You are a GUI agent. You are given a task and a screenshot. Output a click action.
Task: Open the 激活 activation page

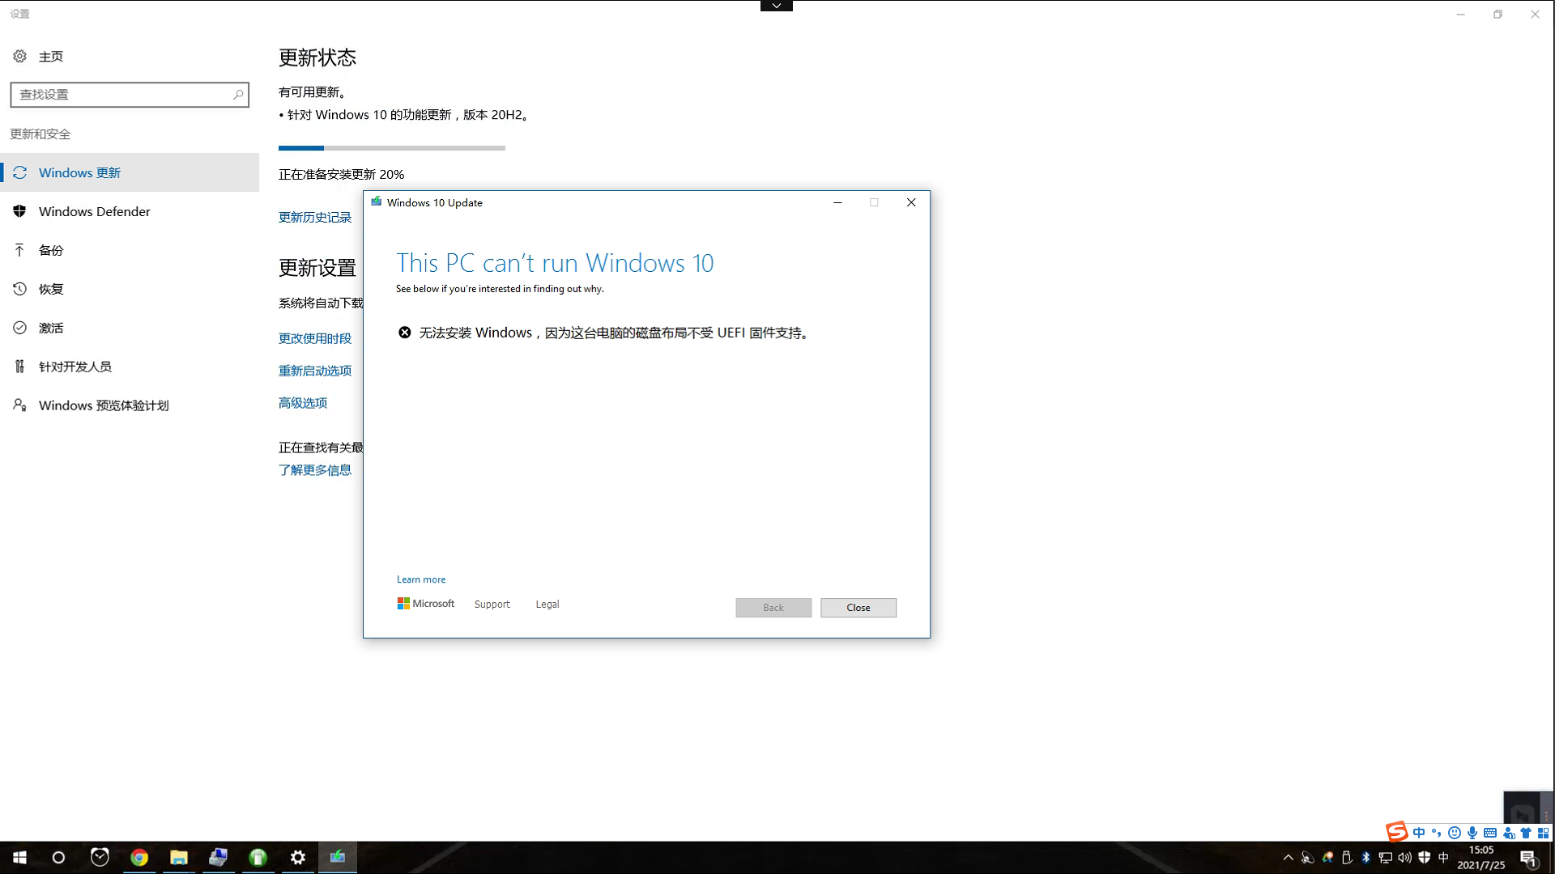pyautogui.click(x=130, y=328)
